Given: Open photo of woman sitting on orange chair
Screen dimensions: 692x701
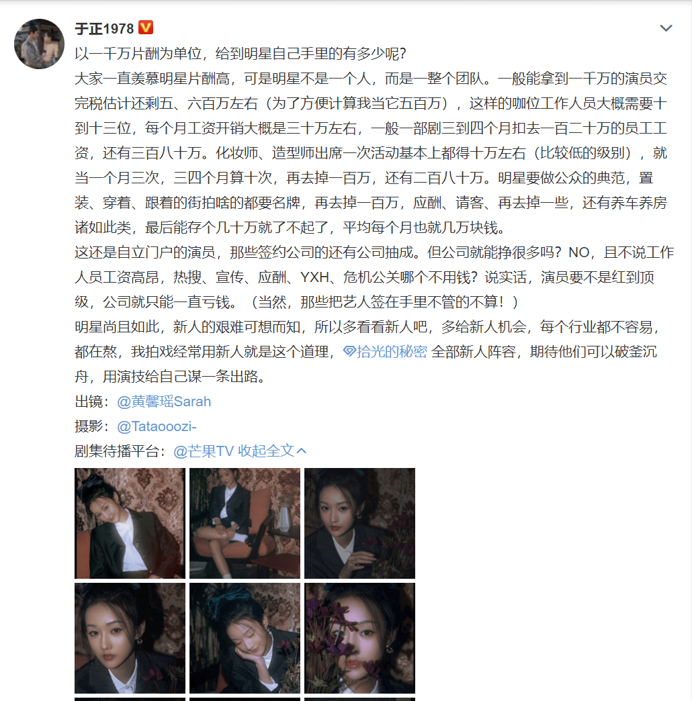Looking at the screenshot, I should (245, 523).
